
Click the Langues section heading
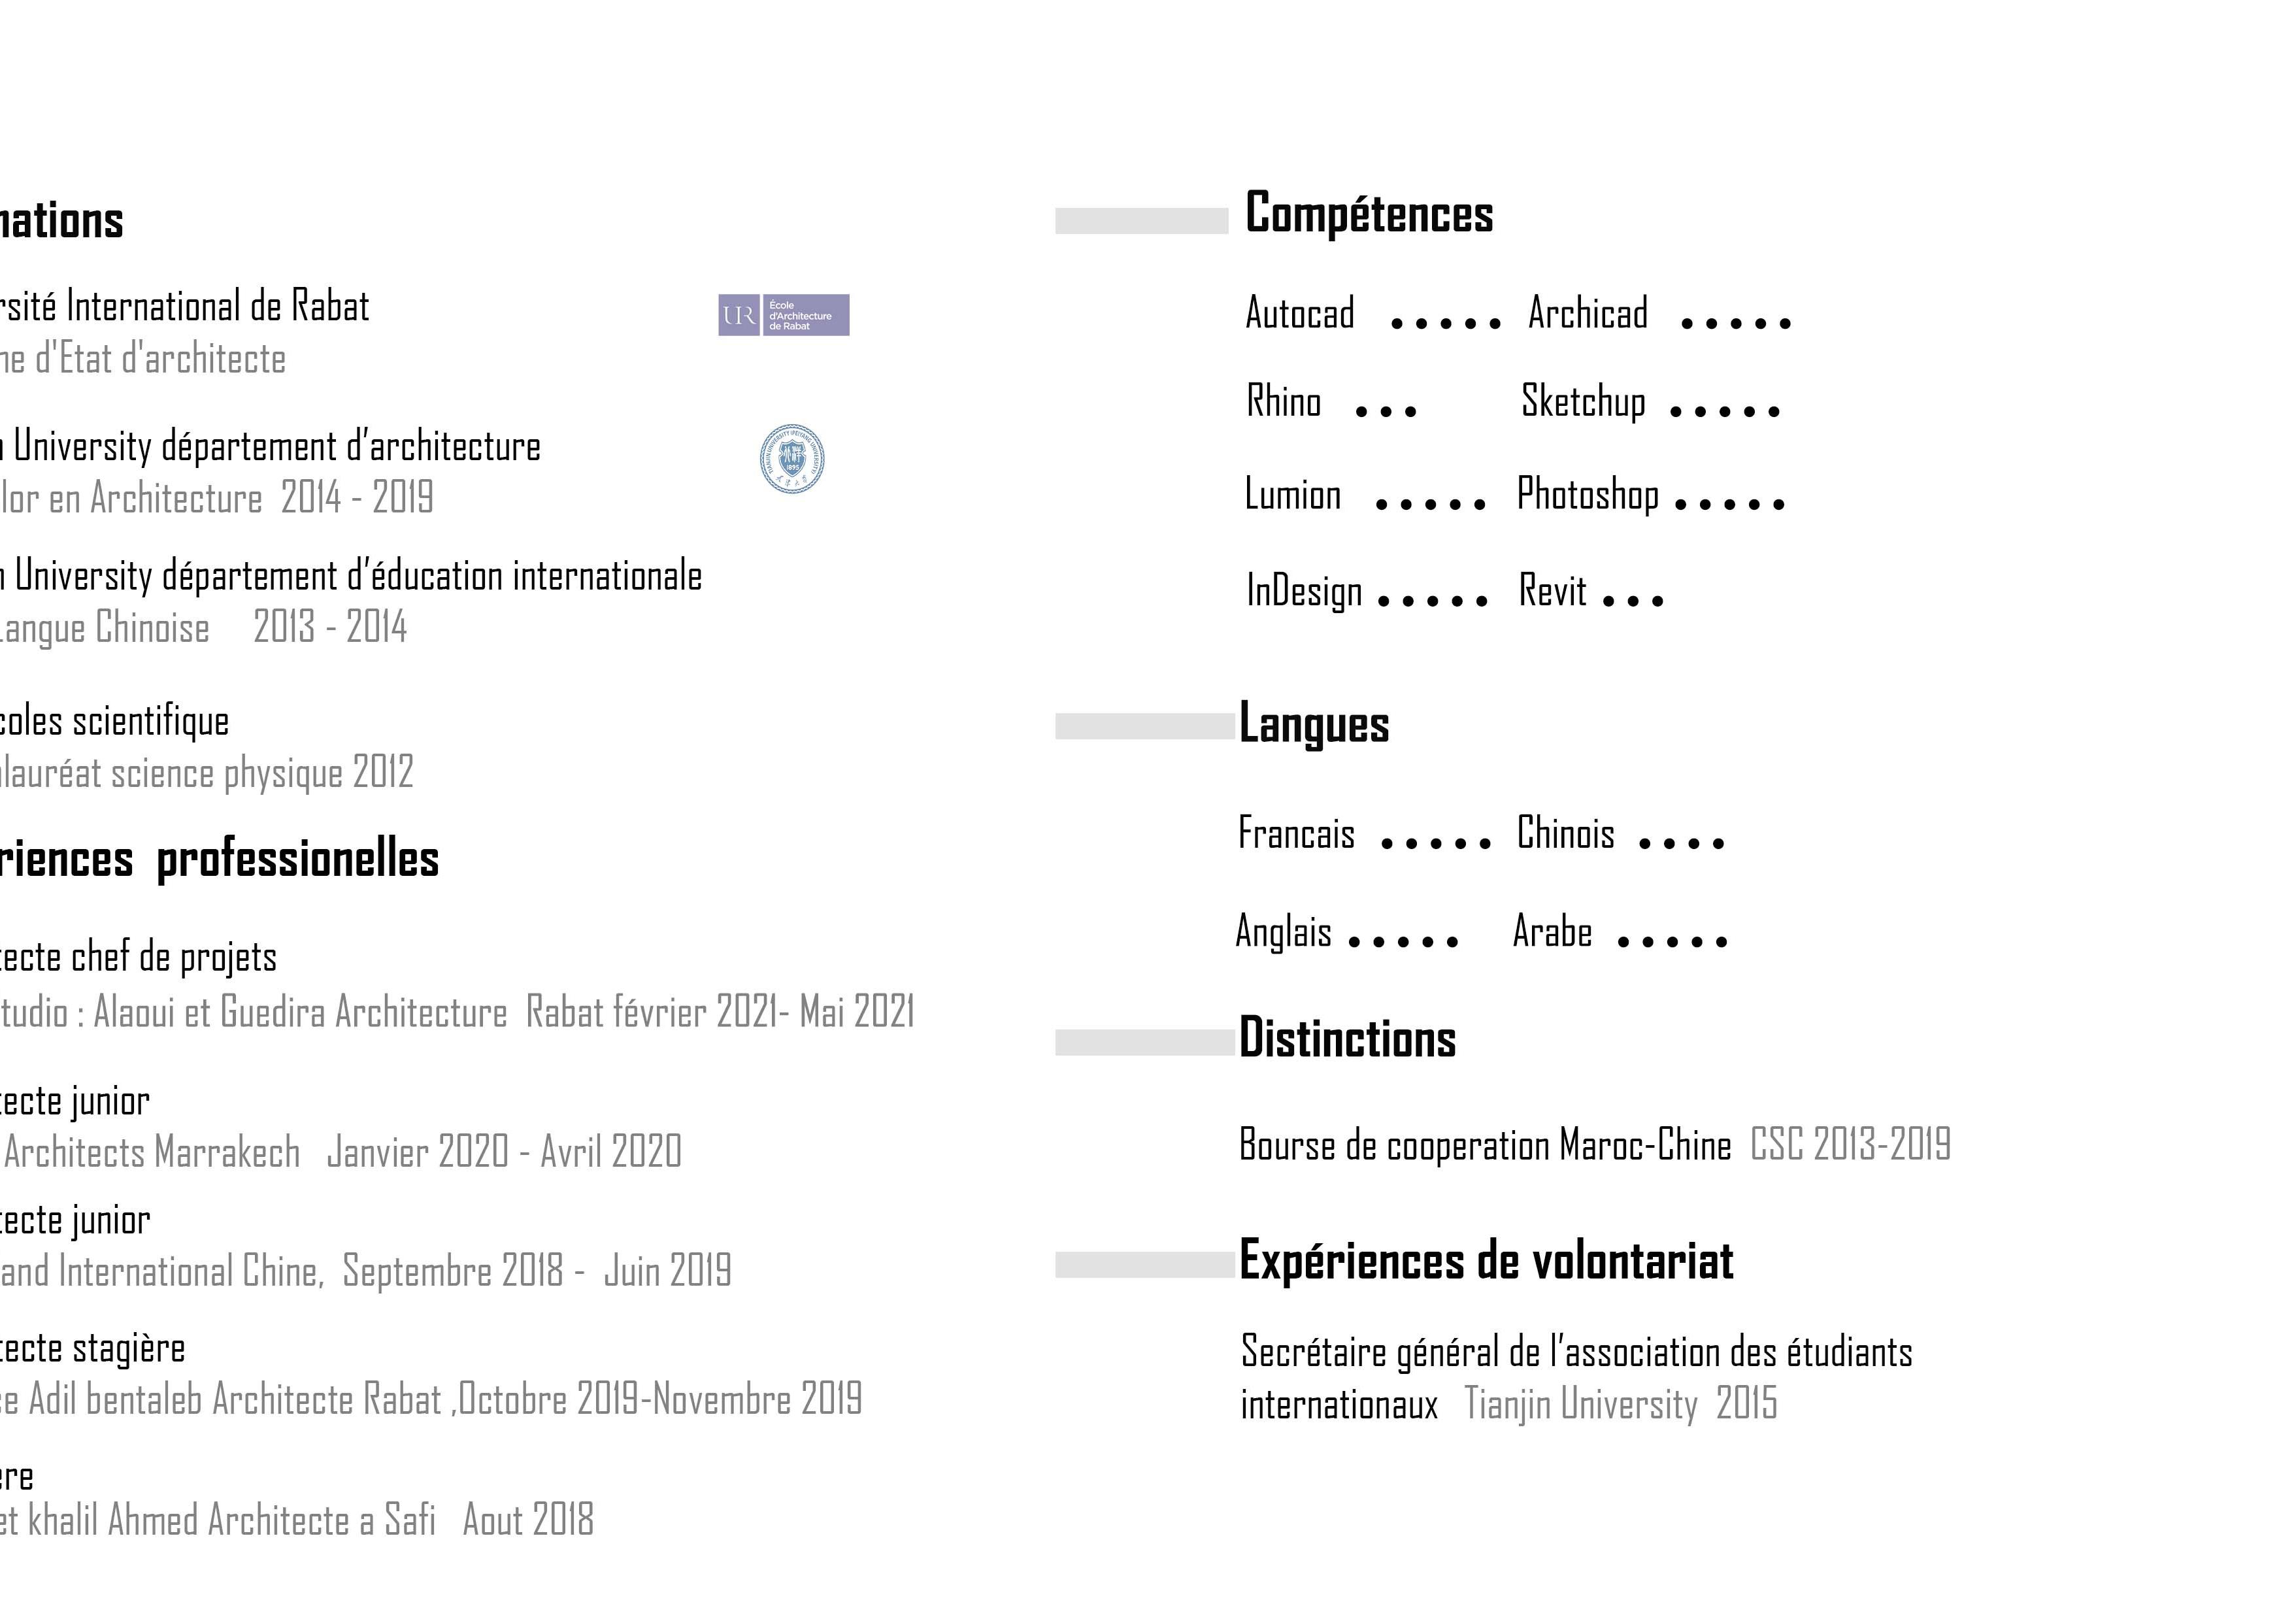click(1313, 724)
